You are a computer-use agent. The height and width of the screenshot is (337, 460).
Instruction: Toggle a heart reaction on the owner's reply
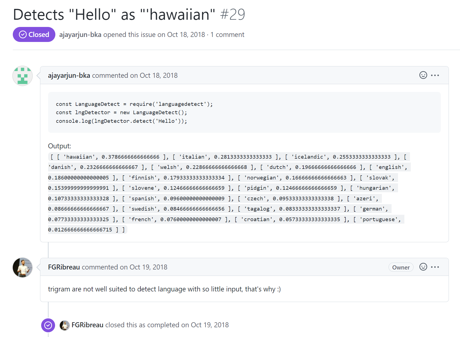click(423, 267)
